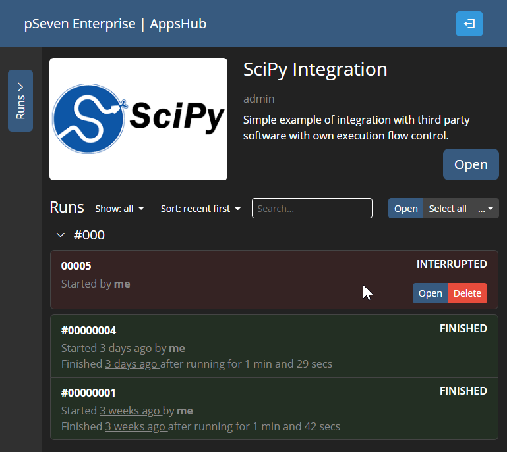Click the runs search field
Image resolution: width=507 pixels, height=452 pixels.
click(312, 209)
